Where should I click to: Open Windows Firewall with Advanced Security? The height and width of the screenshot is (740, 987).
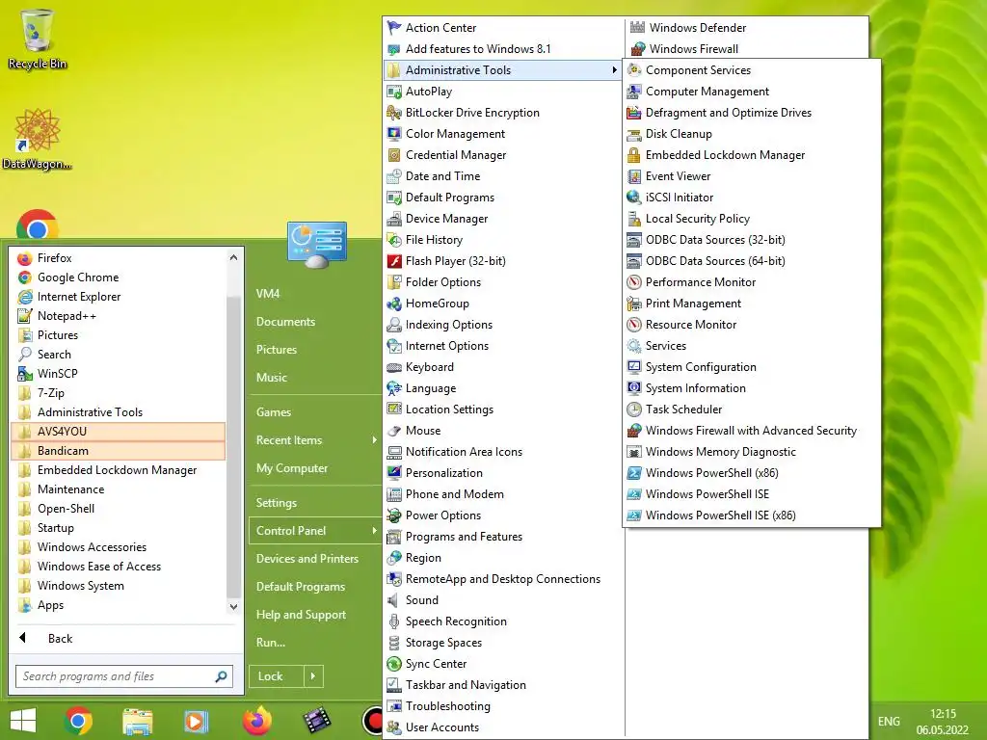[752, 431]
